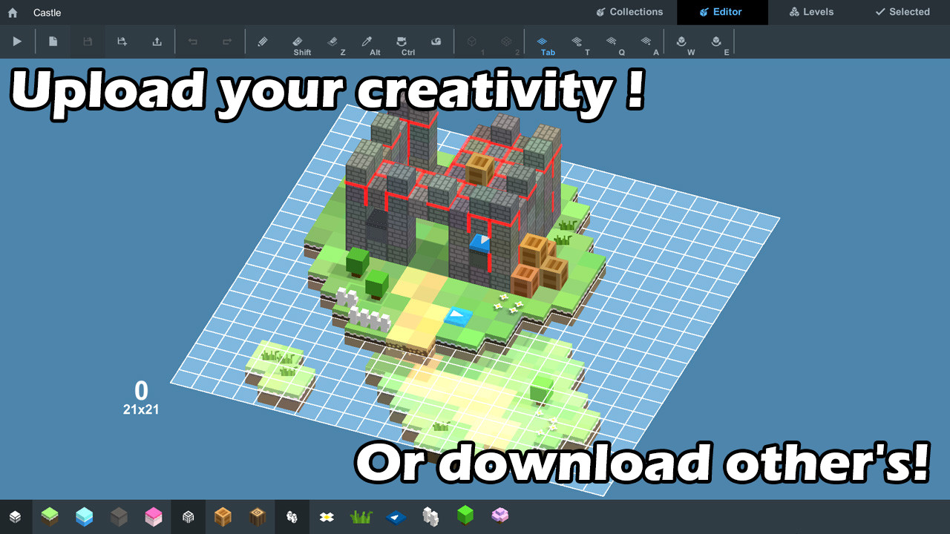Image resolution: width=950 pixels, height=534 pixels.
Task: Create a new level file
Action: pos(53,42)
